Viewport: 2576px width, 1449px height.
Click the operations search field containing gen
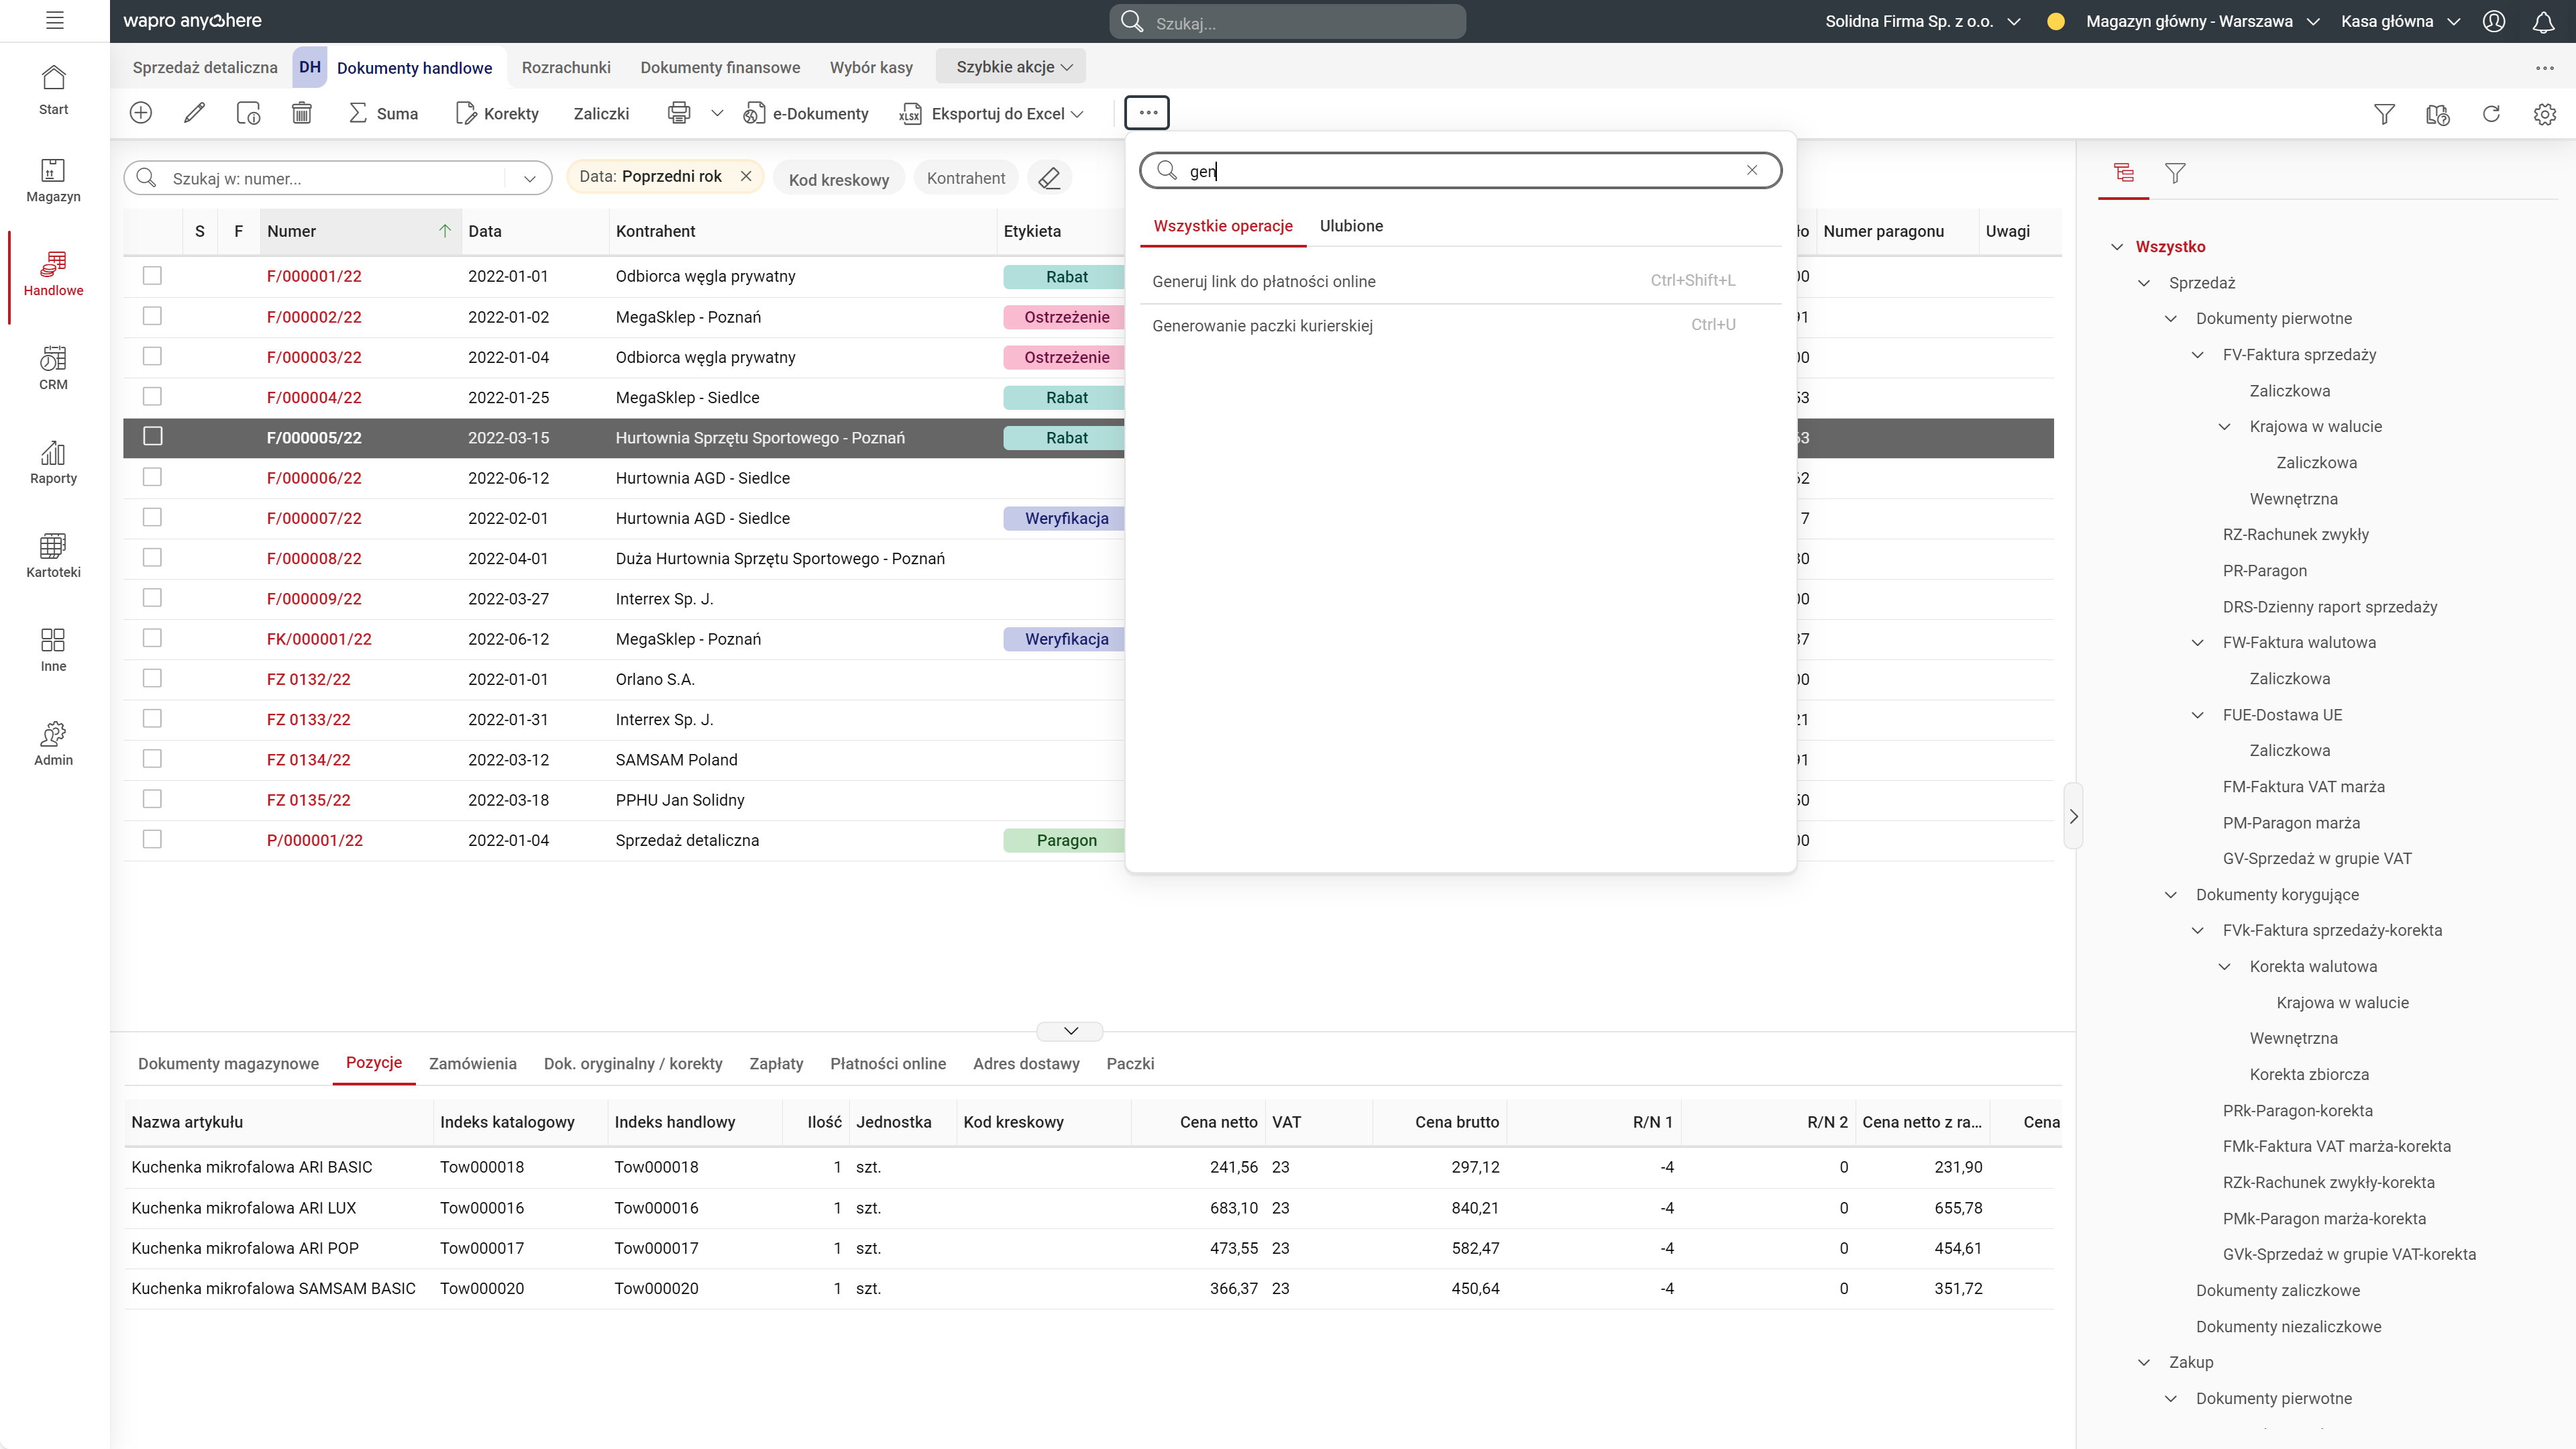[1460, 171]
